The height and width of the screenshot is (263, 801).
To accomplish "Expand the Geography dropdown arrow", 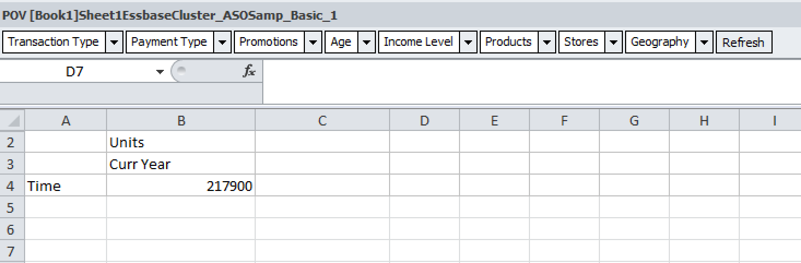I will point(705,42).
